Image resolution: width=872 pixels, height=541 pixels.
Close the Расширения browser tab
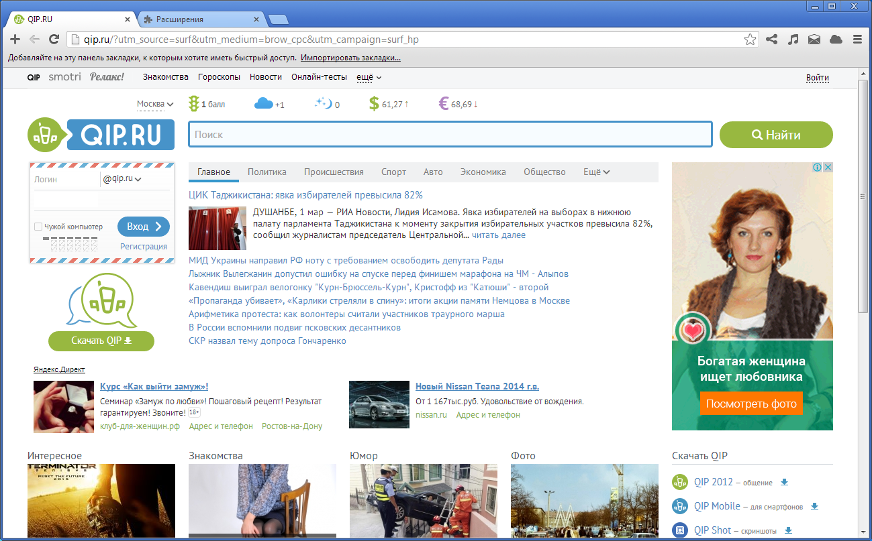coord(256,19)
